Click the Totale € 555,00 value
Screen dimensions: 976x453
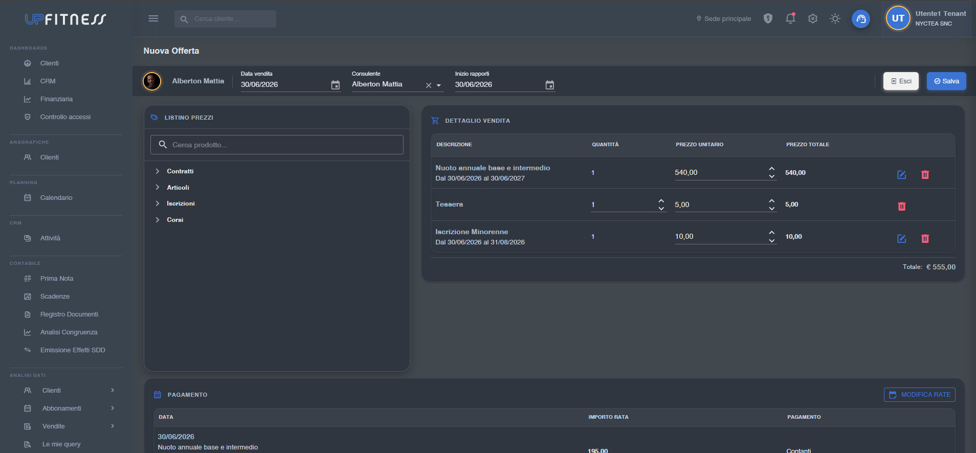[941, 267]
